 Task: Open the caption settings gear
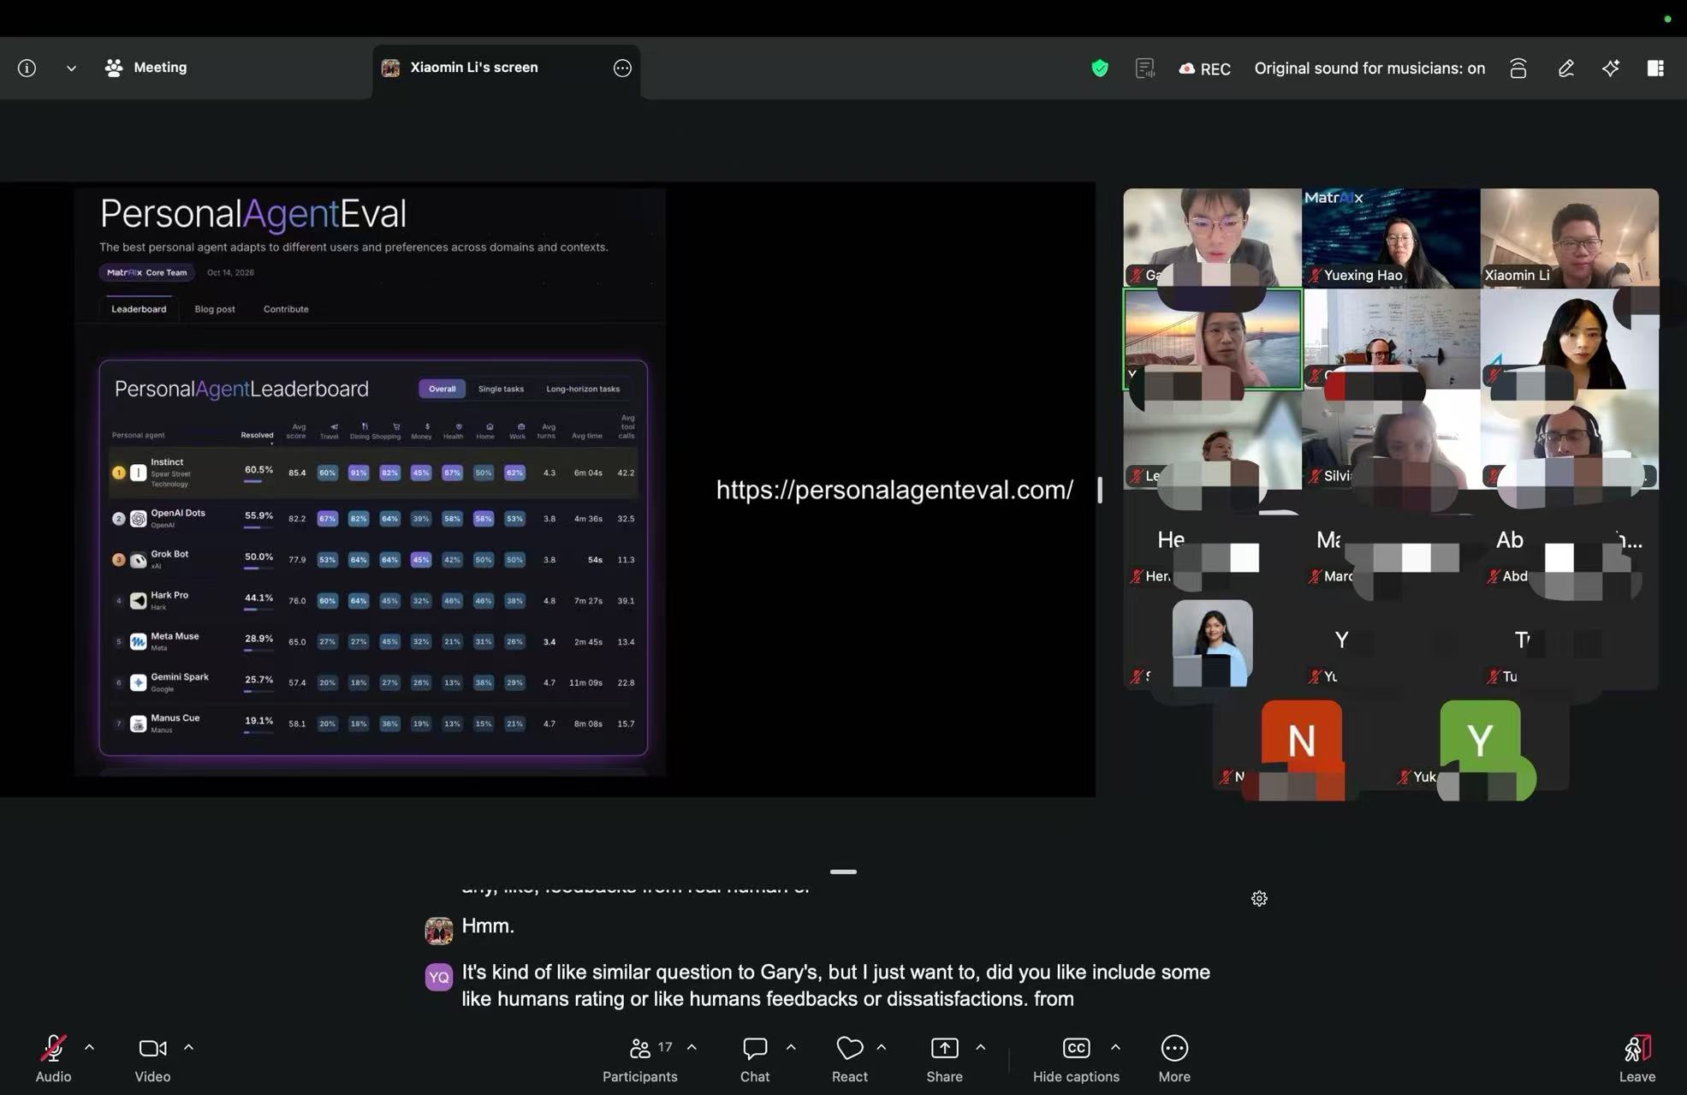[1259, 898]
